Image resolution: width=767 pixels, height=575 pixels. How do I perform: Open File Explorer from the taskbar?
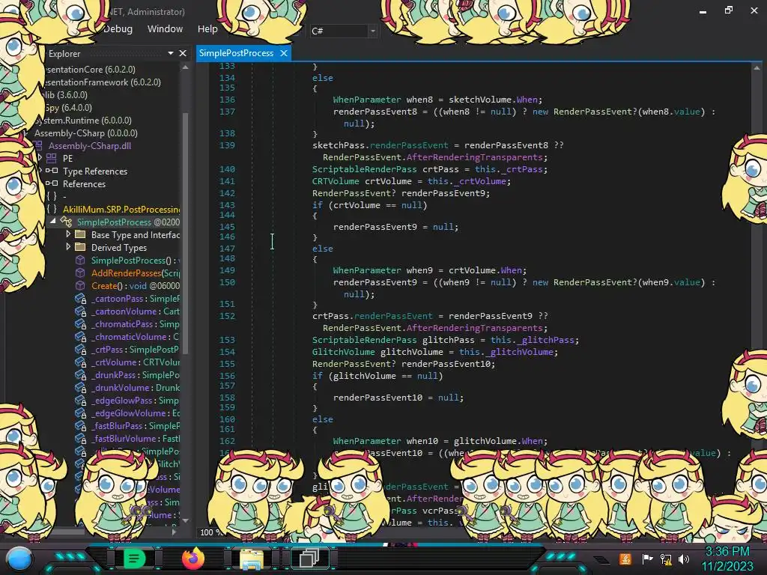coord(252,559)
